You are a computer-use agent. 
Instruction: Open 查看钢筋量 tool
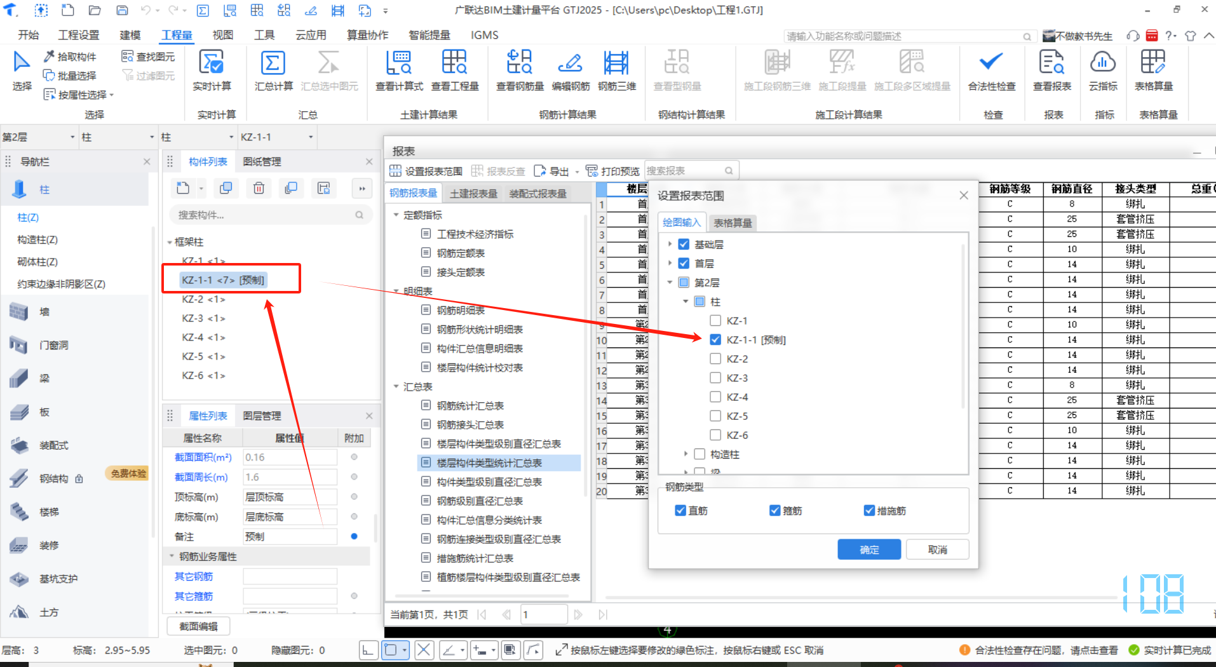coord(520,71)
